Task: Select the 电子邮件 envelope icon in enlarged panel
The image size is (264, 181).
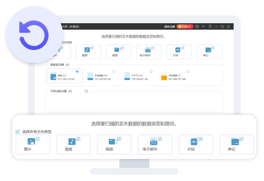Action: click(x=154, y=142)
